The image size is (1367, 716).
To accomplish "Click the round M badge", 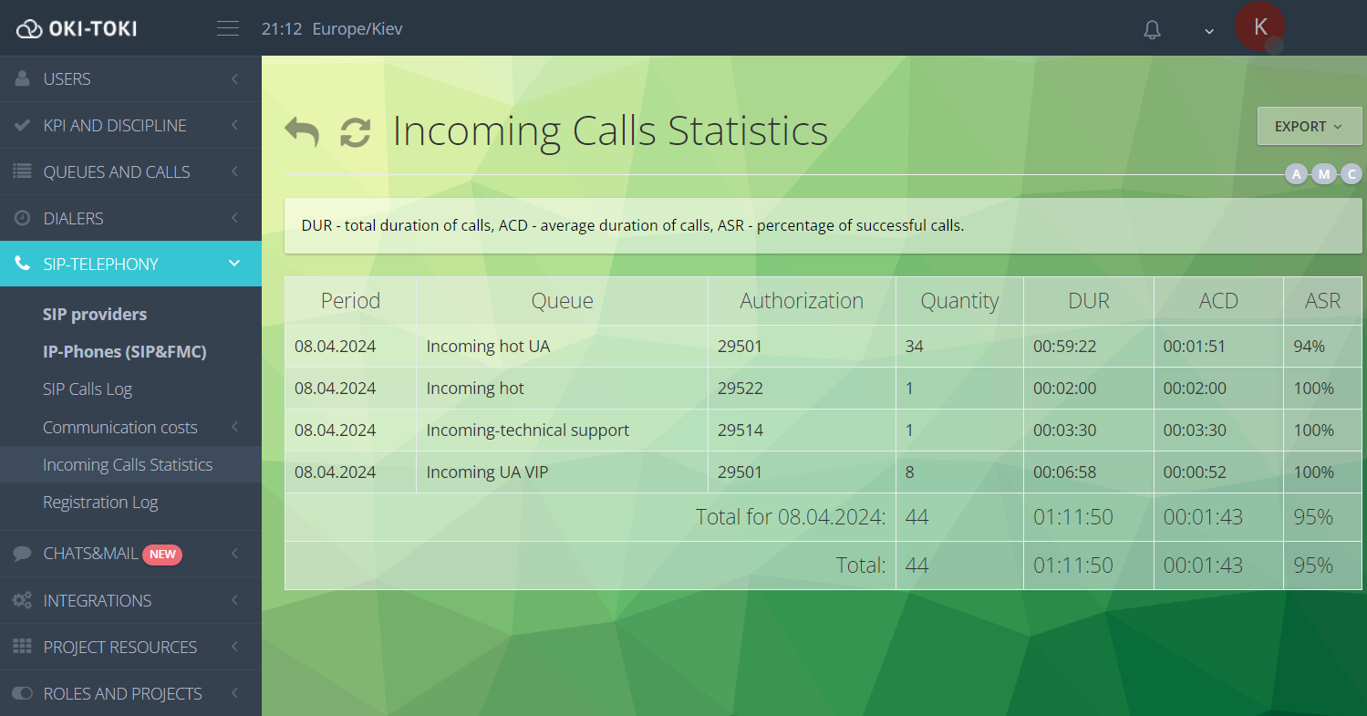I will 1324,174.
